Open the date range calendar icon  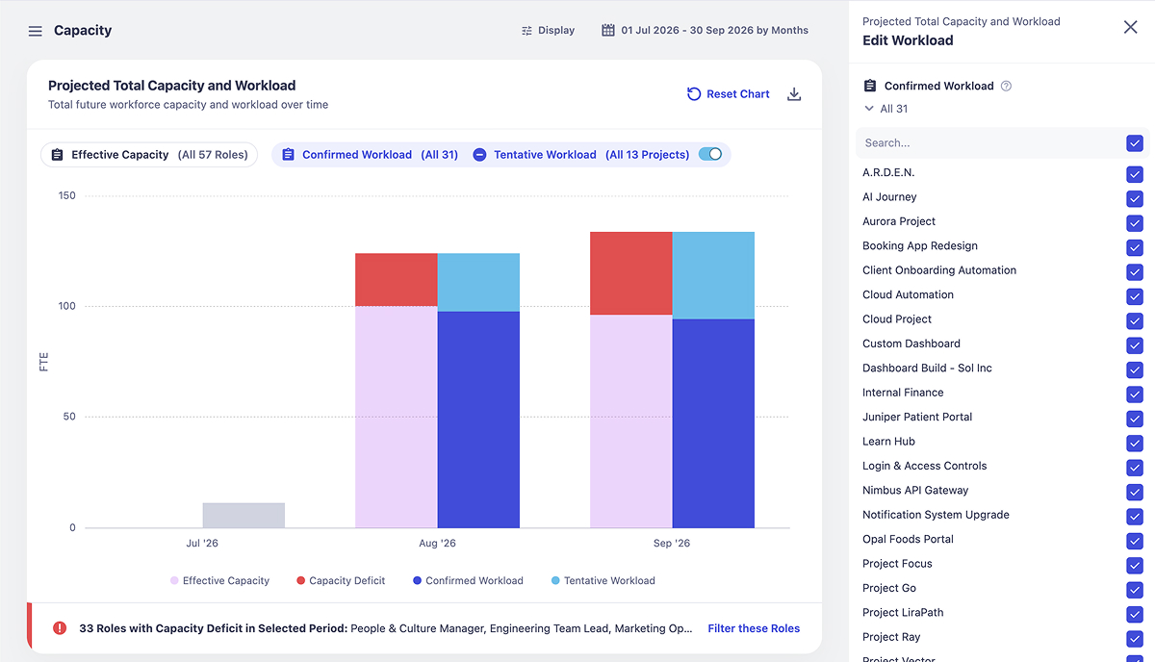point(608,30)
